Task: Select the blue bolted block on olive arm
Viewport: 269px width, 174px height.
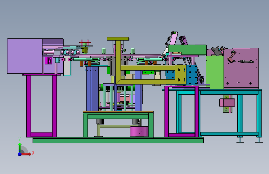Action: [192, 75]
